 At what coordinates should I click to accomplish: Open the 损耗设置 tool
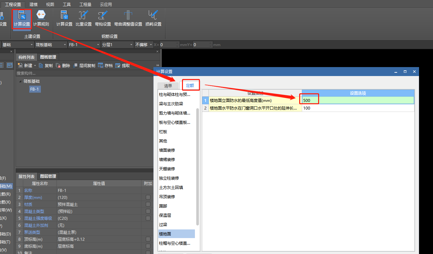point(153,19)
